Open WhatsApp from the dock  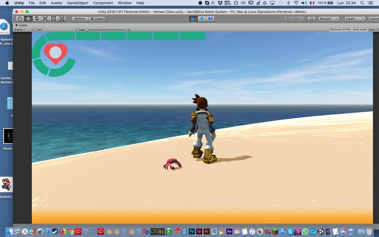tap(305, 231)
